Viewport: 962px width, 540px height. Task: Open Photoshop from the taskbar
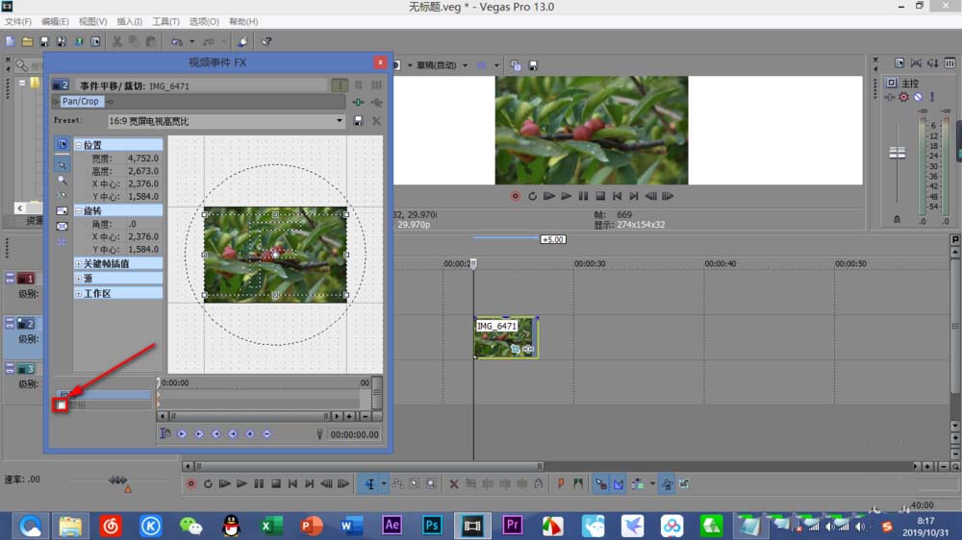[432, 525]
